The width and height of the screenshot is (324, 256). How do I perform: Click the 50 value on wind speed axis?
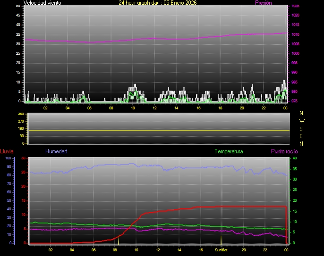point(18,6)
